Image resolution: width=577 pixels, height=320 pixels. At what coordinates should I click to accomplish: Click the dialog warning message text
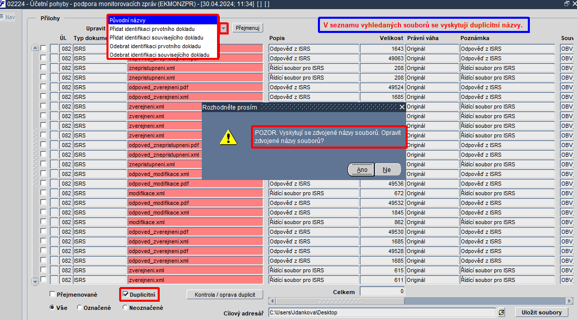coord(328,136)
